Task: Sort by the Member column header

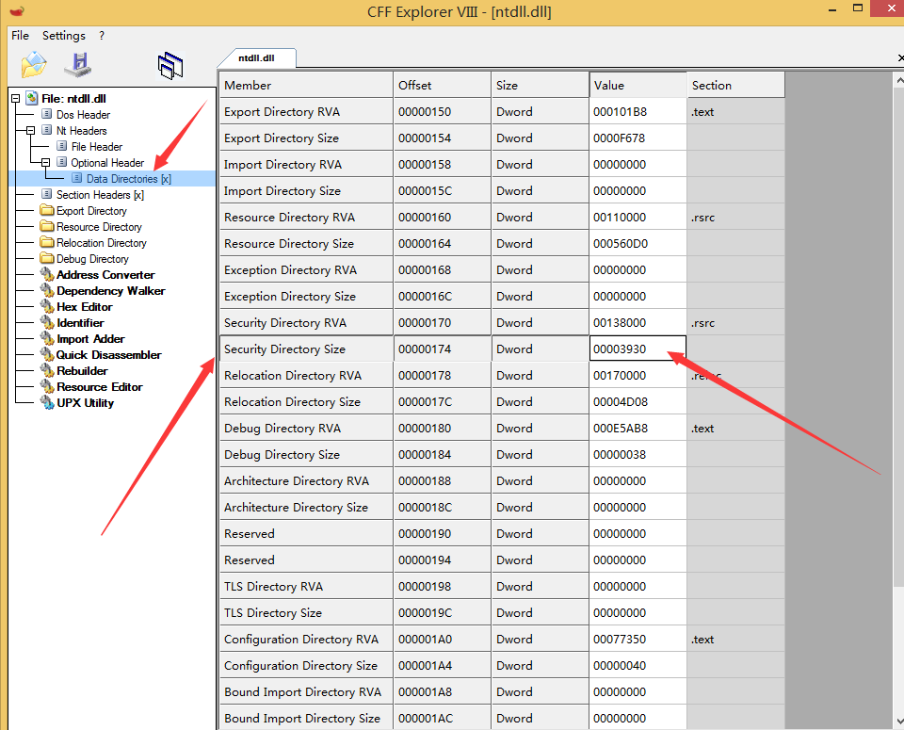Action: 306,85
